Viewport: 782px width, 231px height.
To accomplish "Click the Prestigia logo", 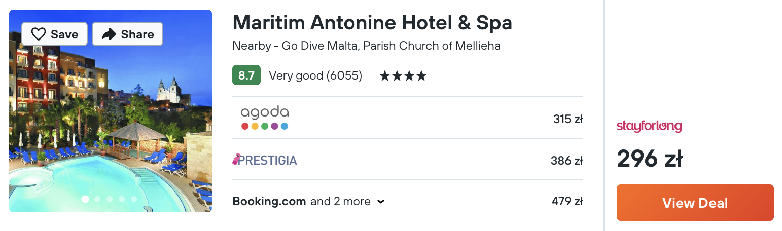I will pyautogui.click(x=265, y=160).
